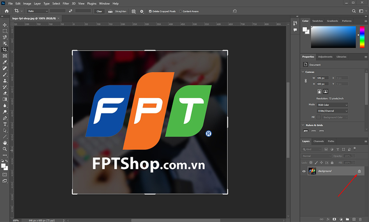Click the lock icon on Background layer

click(359, 171)
